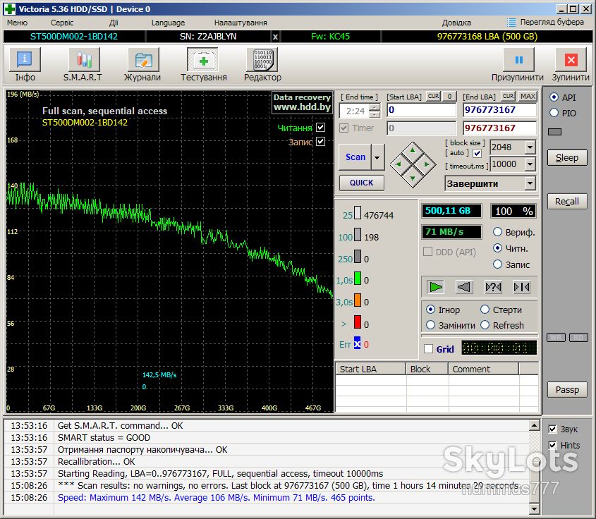This screenshot has height=519, width=596.
Task: Toggle the Звук sound checkbox
Action: (553, 429)
